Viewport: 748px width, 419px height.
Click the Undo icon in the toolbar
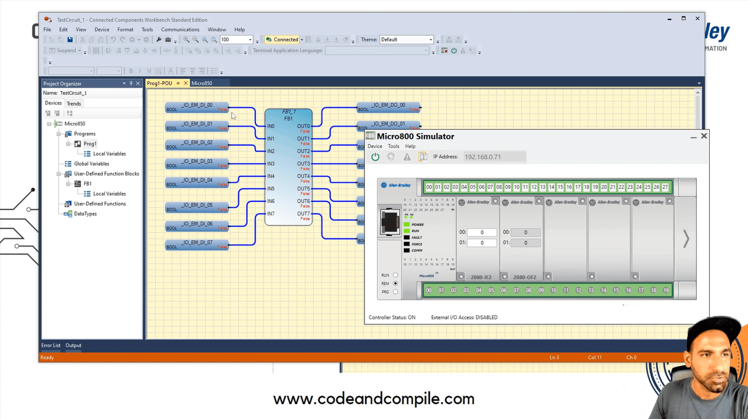point(113,39)
